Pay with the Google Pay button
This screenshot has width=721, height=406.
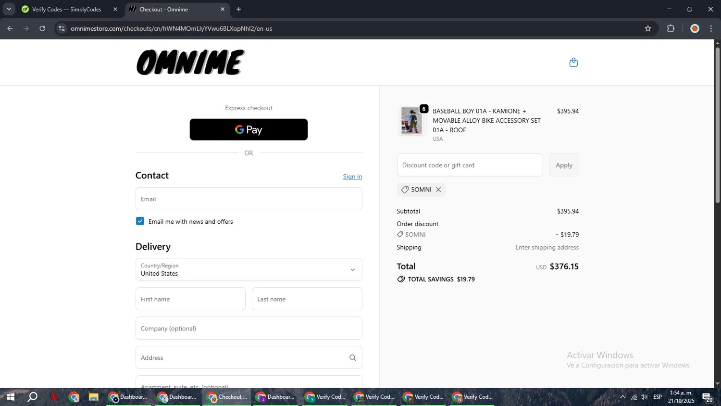249,129
